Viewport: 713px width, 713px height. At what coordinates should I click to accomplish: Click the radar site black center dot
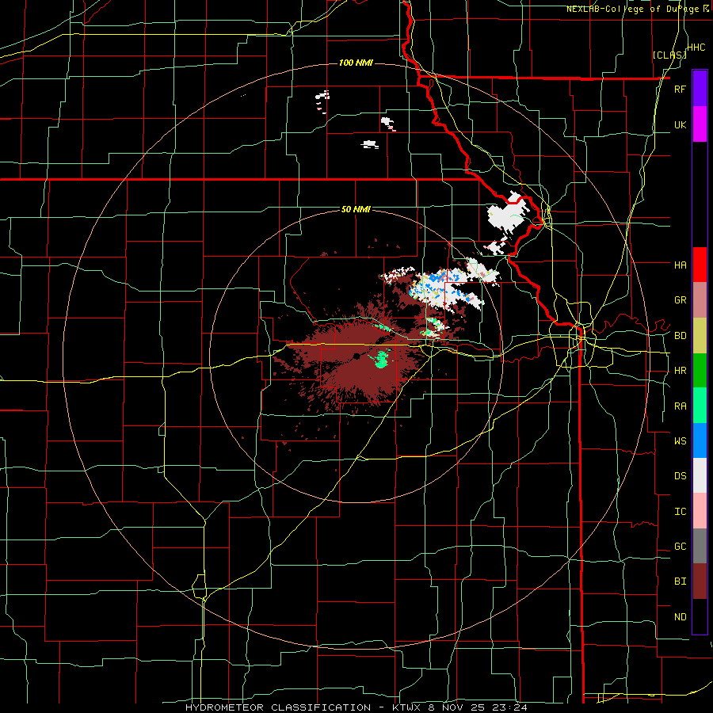click(357, 356)
